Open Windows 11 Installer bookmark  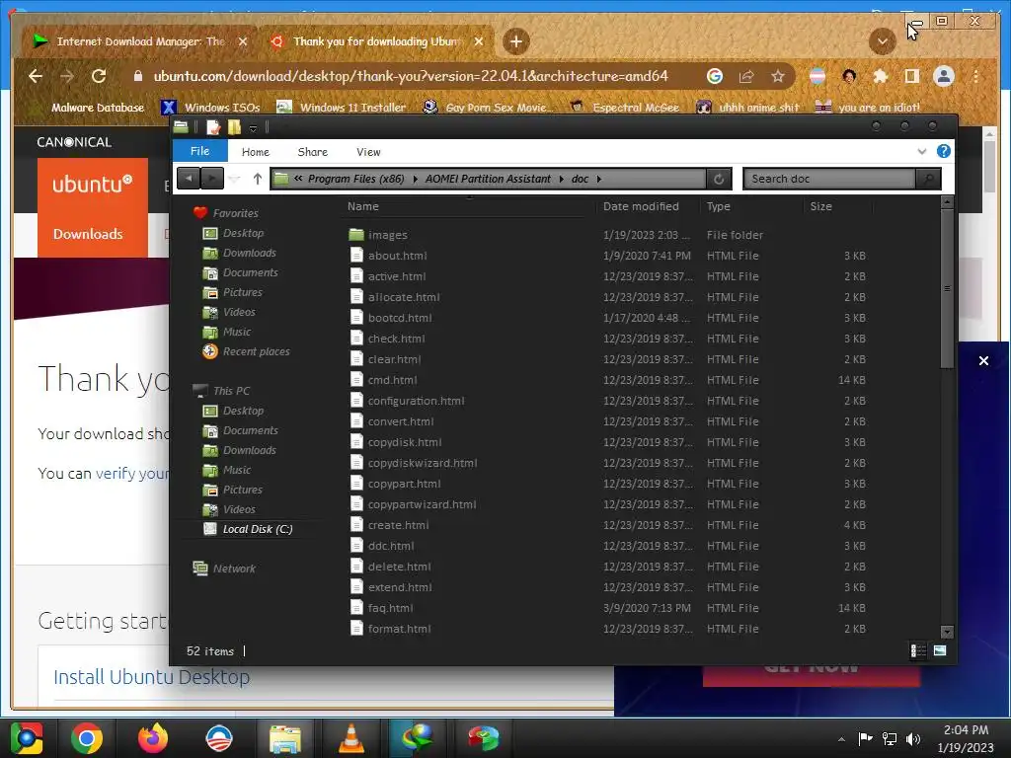point(342,108)
